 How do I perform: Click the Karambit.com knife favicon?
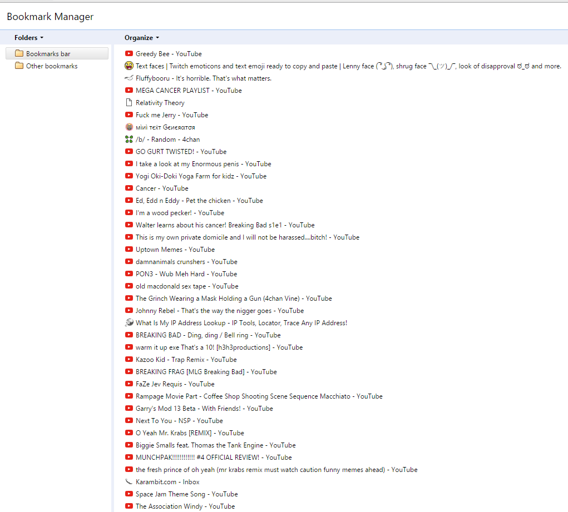pyautogui.click(x=129, y=481)
